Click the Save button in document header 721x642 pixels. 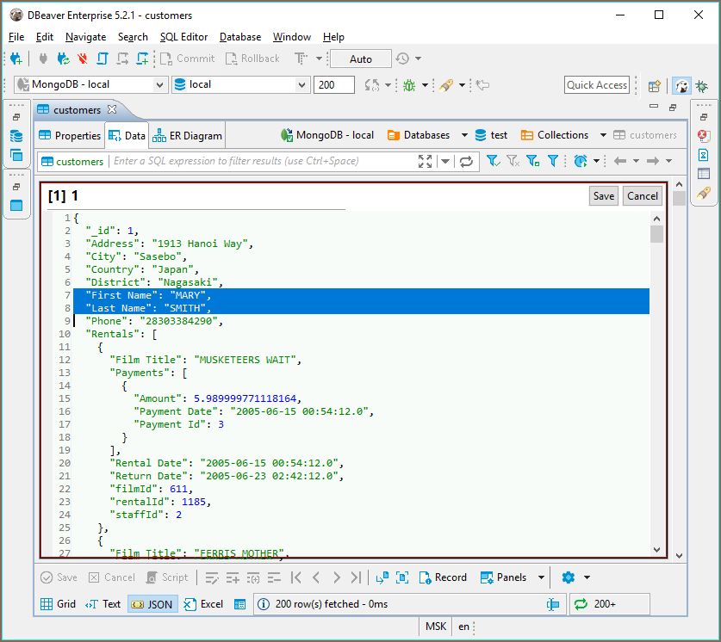pos(604,195)
